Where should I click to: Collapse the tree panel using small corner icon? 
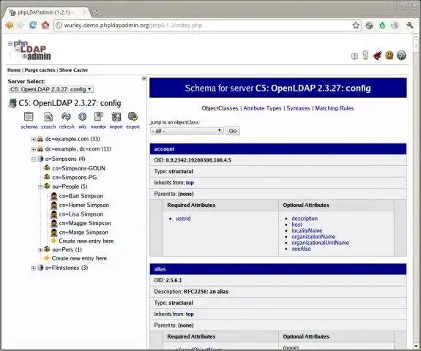point(144,78)
